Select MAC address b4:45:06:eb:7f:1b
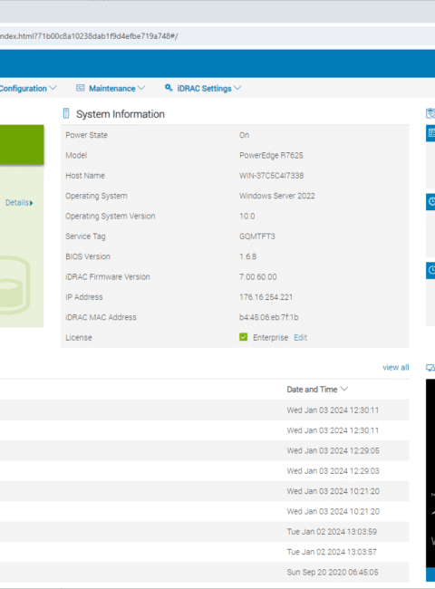Viewport: 435px width, 589px height. 268,317
